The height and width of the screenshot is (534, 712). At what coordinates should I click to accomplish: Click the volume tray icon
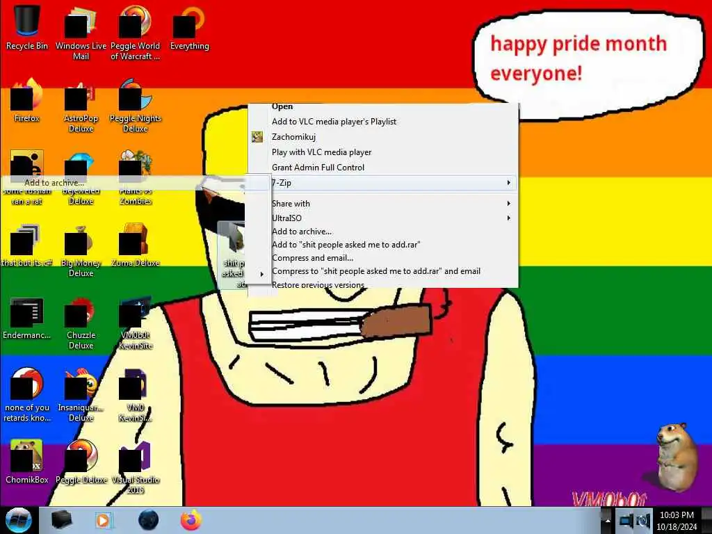tap(644, 521)
